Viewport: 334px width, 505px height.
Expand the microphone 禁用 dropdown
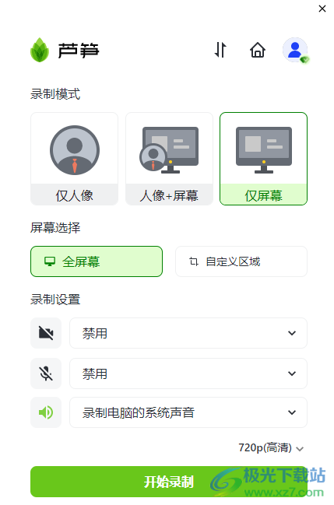coord(188,373)
